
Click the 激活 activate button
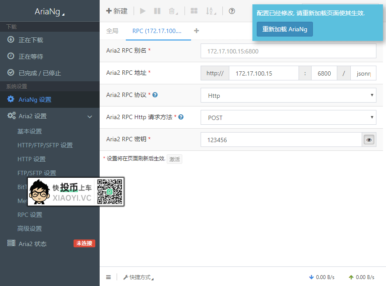(175, 159)
